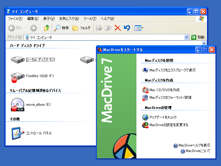The height and width of the screenshot is (166, 221).
Task: Click the MacDrive title bar icon
Action: [100, 50]
